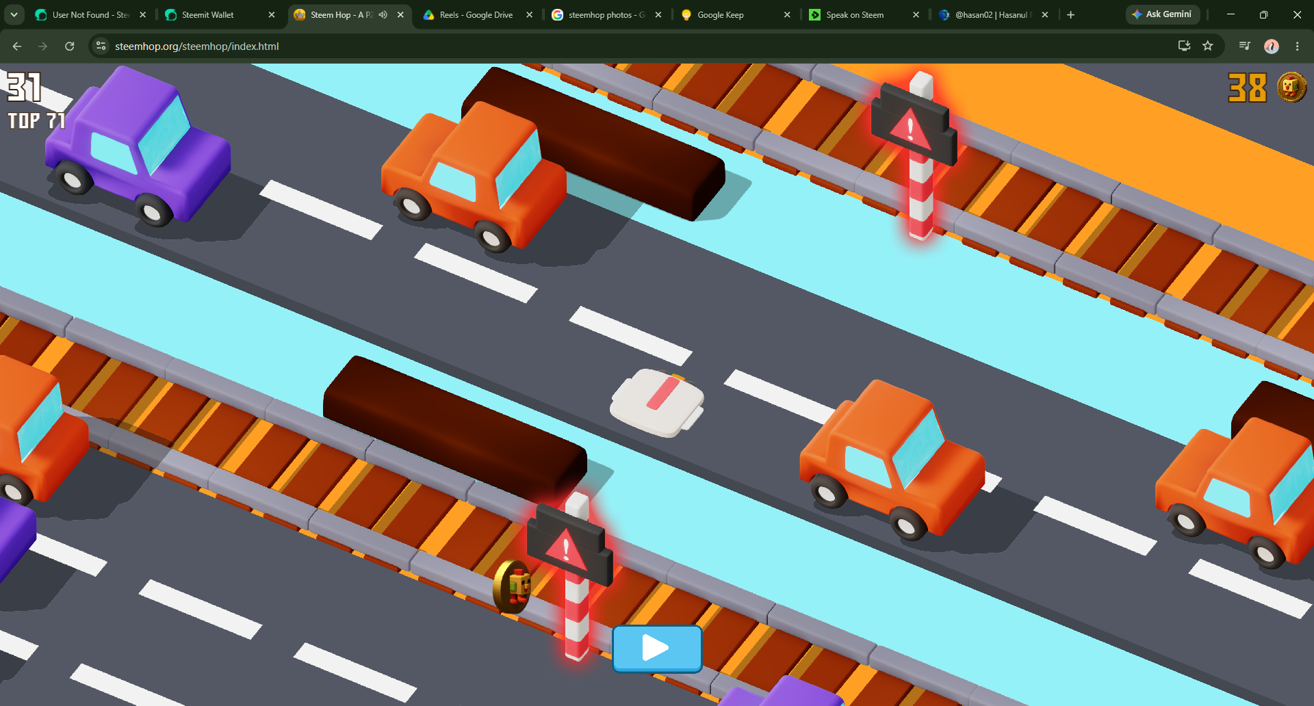The image size is (1314, 706).
Task: Close the Steem Hop tab
Action: click(x=400, y=14)
